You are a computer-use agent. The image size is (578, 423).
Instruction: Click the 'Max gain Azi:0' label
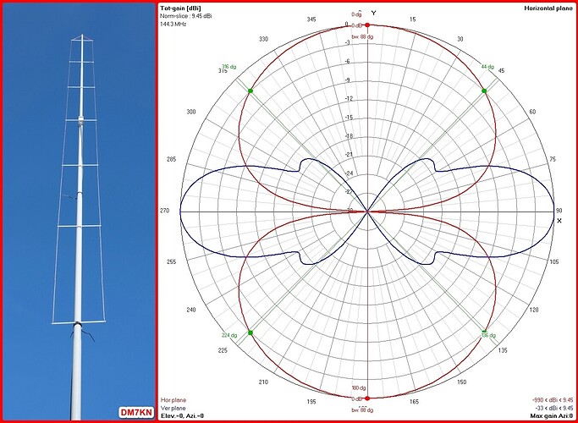[x=553, y=416]
